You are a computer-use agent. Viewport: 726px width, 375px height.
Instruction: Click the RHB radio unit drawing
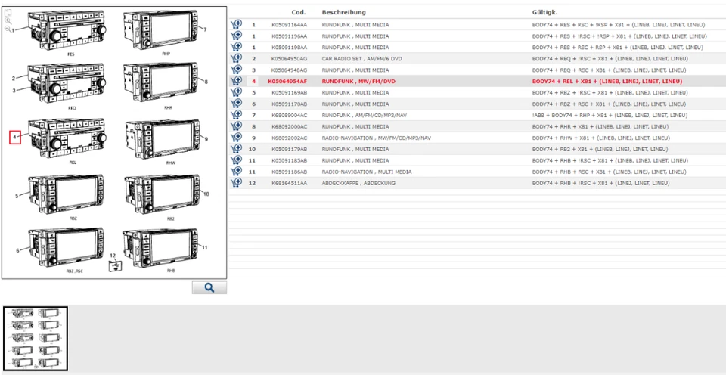(161, 248)
